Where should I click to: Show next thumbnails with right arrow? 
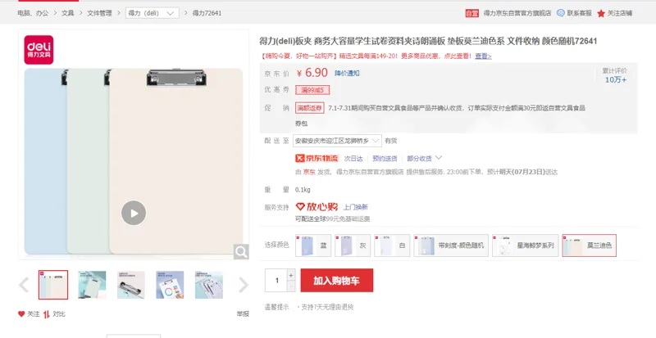coord(243,285)
